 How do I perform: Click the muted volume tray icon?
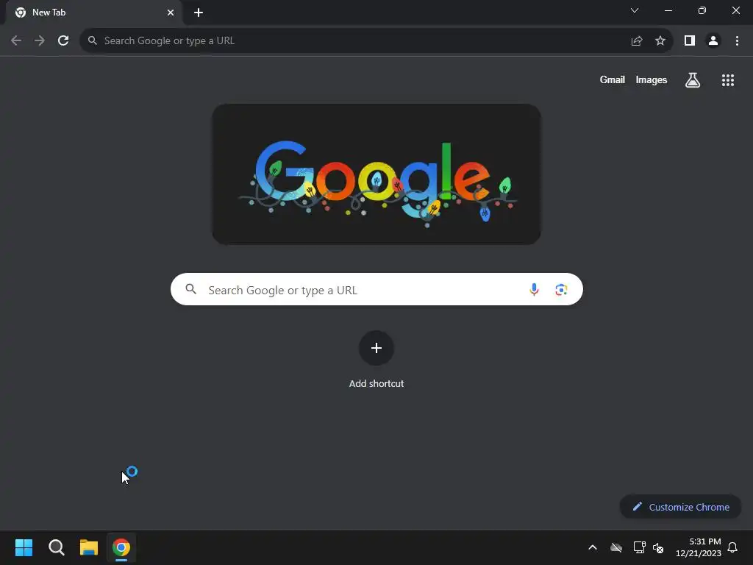658,547
